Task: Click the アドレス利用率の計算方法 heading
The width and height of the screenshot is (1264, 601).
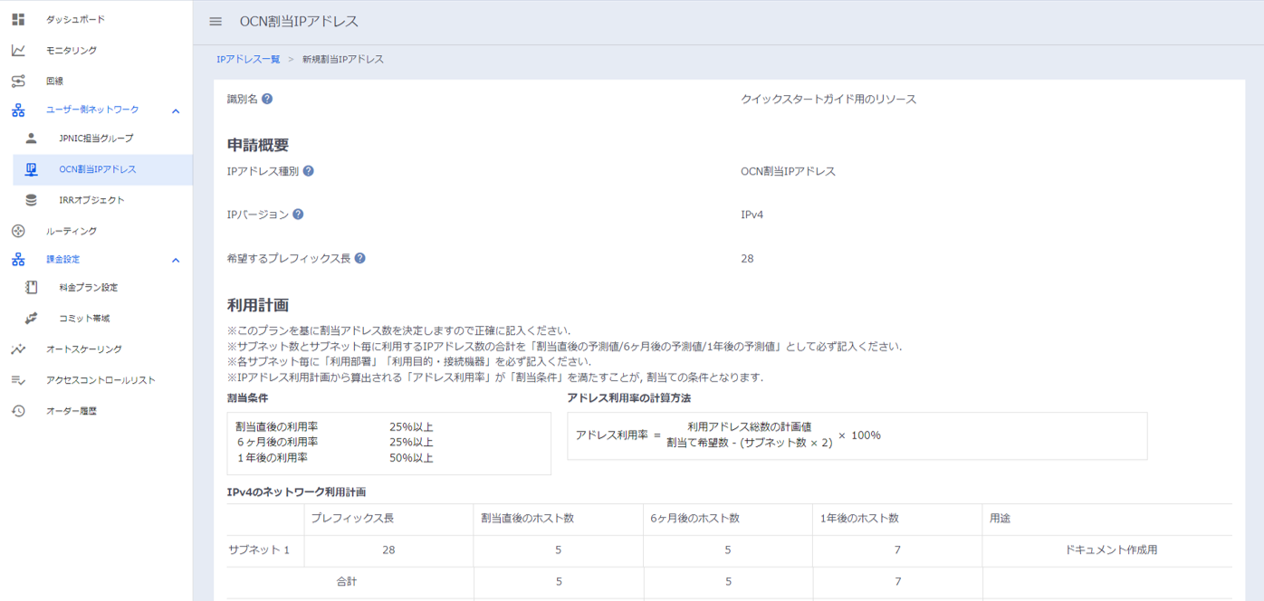Action: (x=629, y=398)
